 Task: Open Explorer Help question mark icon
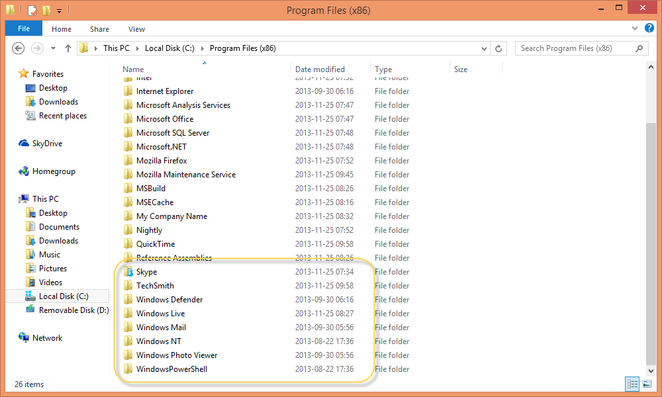pos(649,28)
